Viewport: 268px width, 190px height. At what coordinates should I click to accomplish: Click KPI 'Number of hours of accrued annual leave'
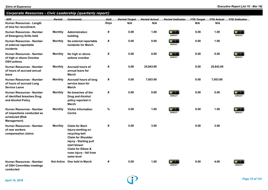(x=24, y=71)
